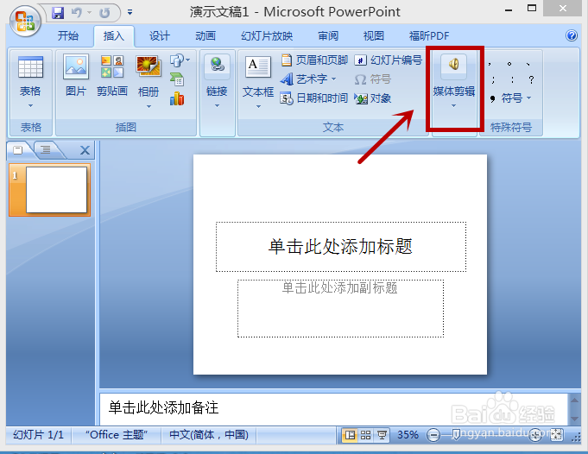Click the 单击此处添加标题 title placeholder
The width and height of the screenshot is (588, 454).
point(341,247)
